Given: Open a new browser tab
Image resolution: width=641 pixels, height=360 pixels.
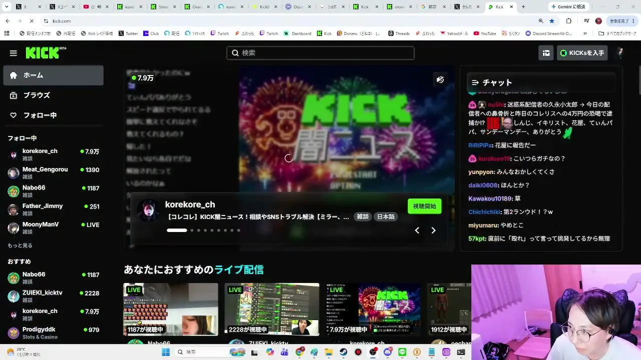Looking at the screenshot, I should (x=523, y=7).
